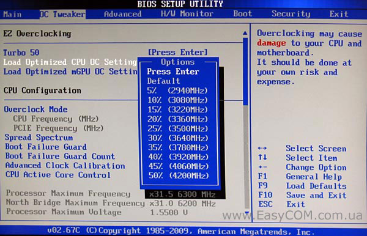This screenshot has width=367, height=236.
Task: Open the Overclock Mode setting
Action: 35,109
